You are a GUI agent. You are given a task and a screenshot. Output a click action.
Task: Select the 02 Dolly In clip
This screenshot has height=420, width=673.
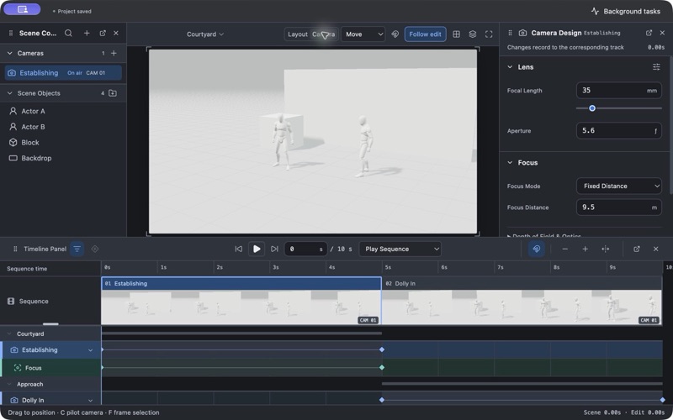pos(522,301)
